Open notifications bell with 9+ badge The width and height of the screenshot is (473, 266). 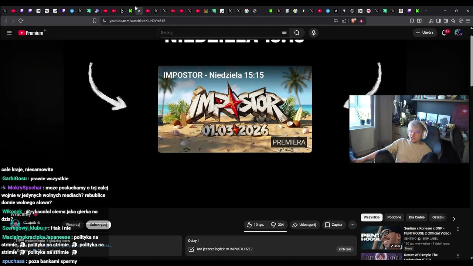point(445,33)
